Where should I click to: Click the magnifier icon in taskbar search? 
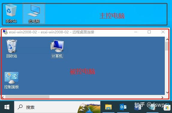pos(20,107)
